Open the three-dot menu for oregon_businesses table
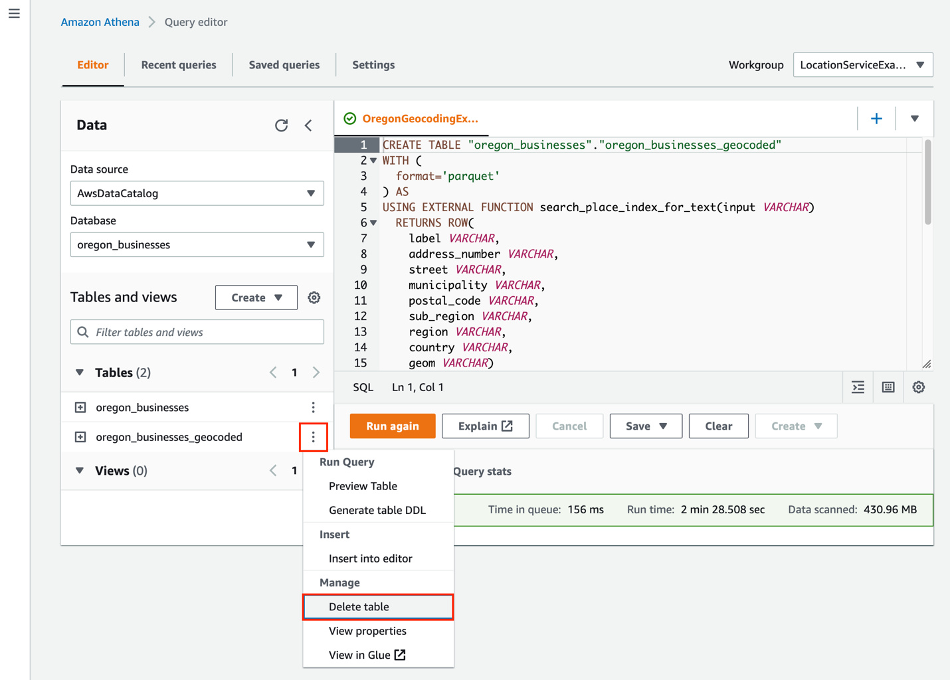Screen dimensions: 950x680 point(313,406)
